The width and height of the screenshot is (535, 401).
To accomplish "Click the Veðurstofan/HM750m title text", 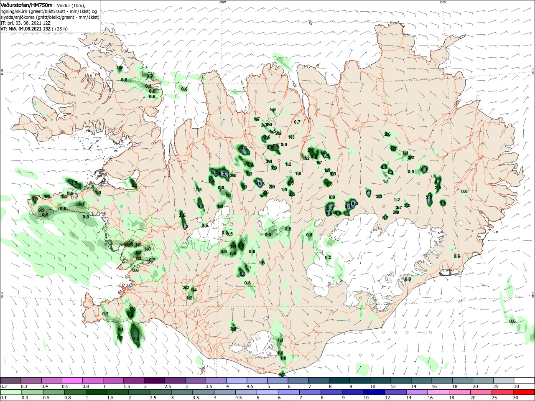I will 26,5.
